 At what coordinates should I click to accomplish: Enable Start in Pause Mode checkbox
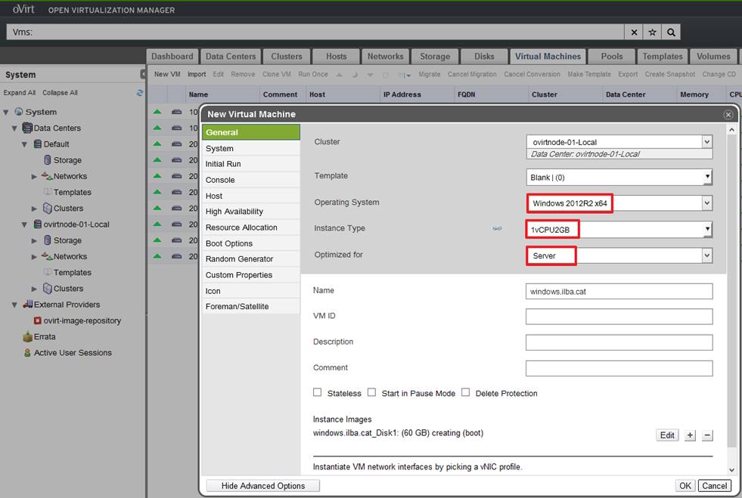[x=372, y=392]
